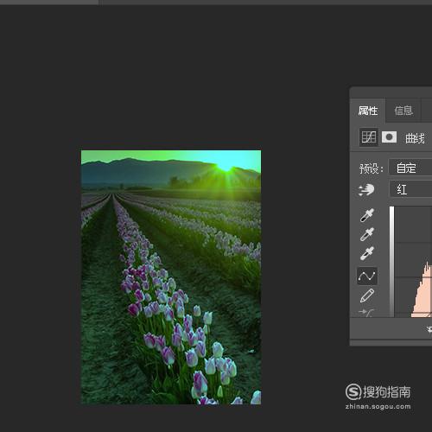This screenshot has width=432, height=432.
Task: Enable the on-image adjustment hand tool
Action: pyautogui.click(x=366, y=190)
